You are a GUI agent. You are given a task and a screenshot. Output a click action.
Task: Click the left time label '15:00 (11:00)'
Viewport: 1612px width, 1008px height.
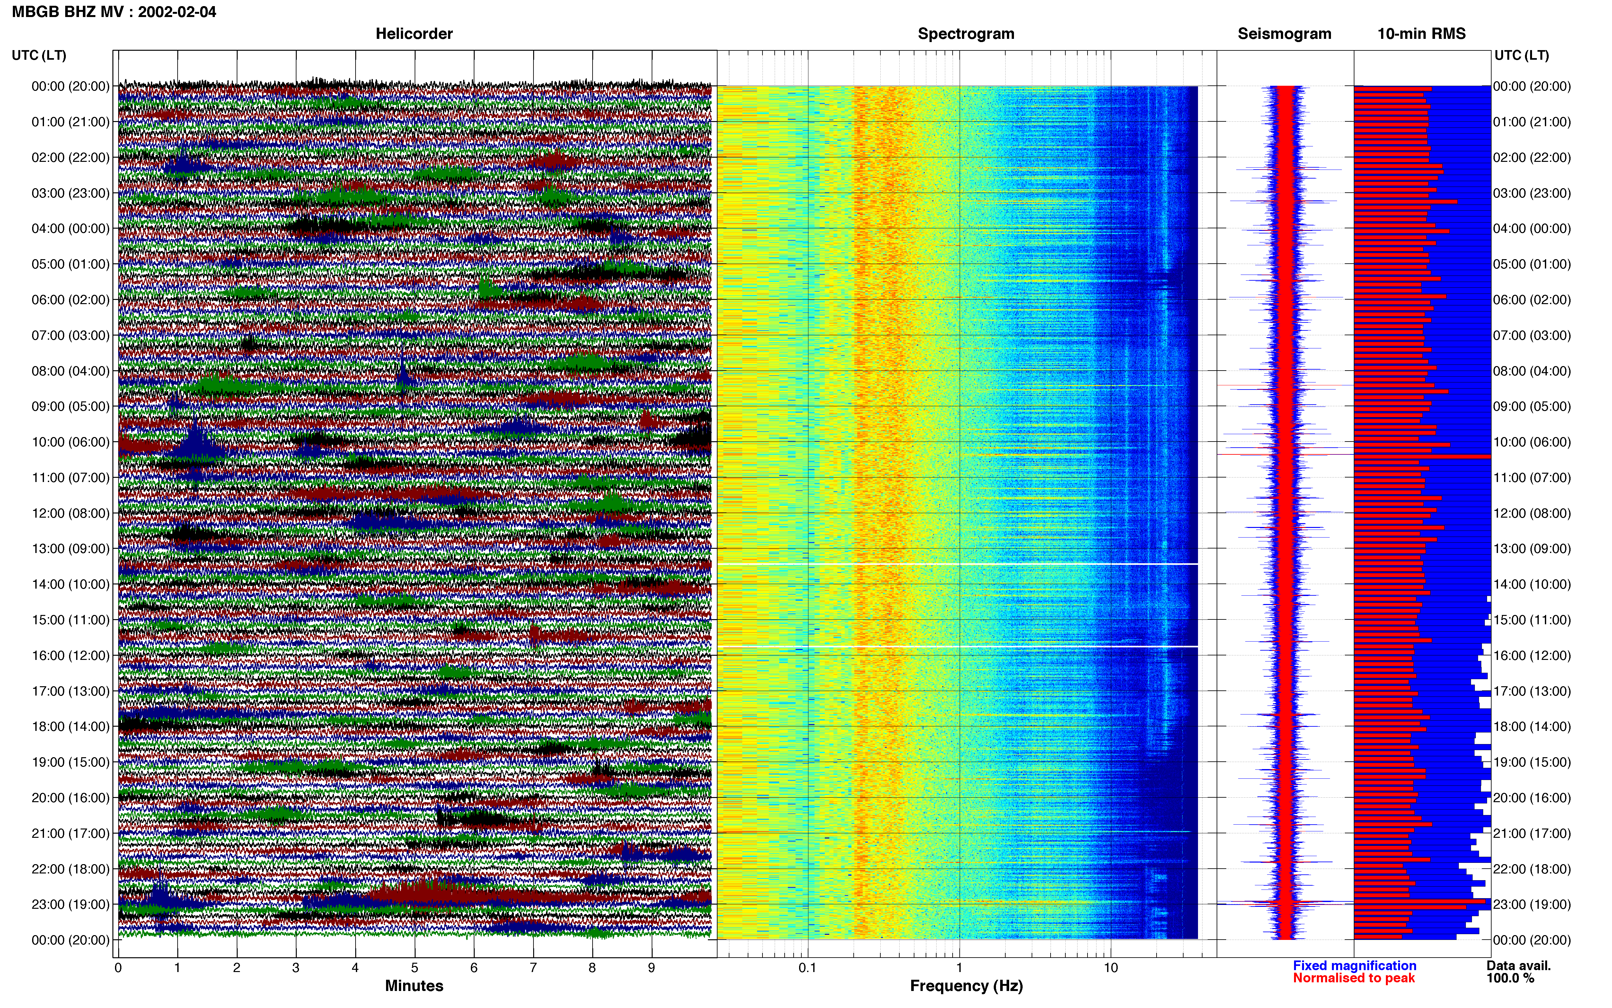tap(71, 619)
